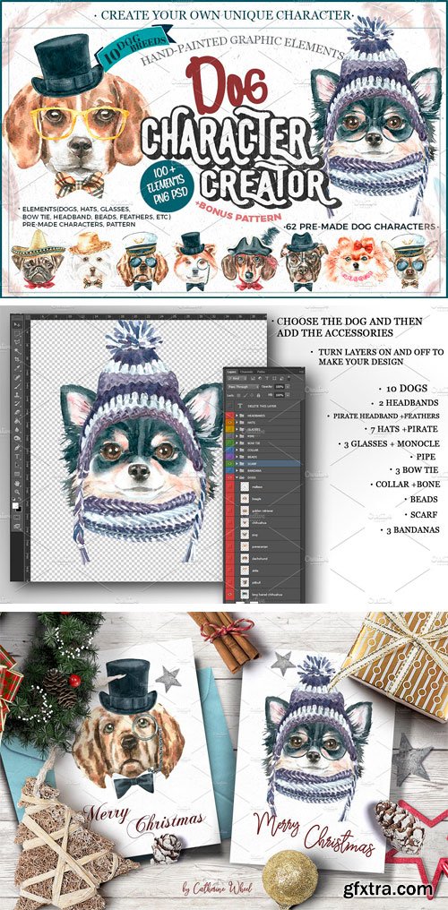Open the Layers panel options menu
The image size is (448, 910).
pyautogui.click(x=301, y=372)
